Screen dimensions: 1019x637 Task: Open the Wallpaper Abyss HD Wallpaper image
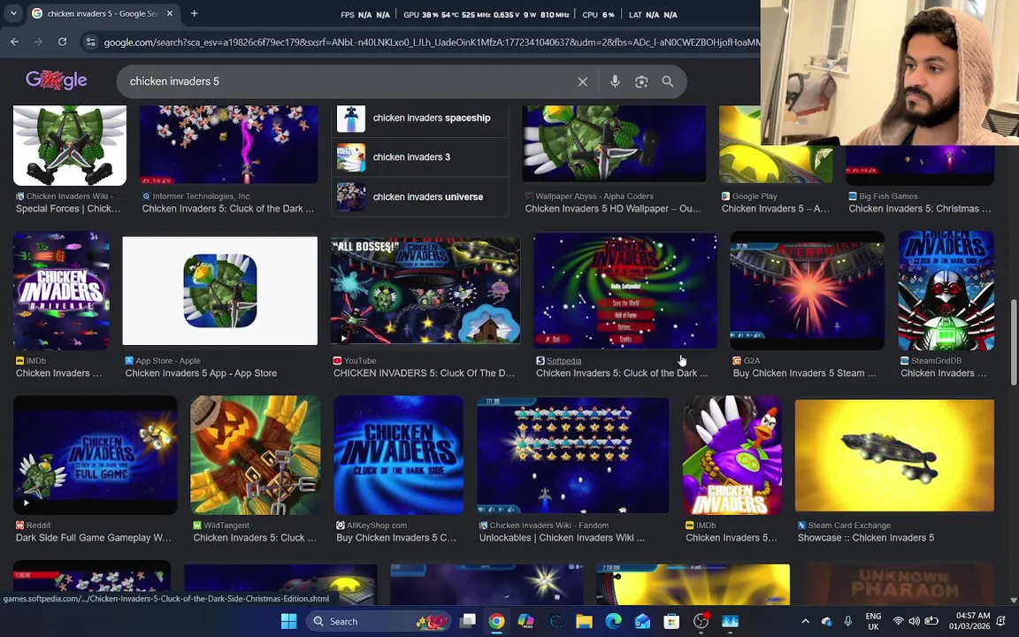coord(614,144)
